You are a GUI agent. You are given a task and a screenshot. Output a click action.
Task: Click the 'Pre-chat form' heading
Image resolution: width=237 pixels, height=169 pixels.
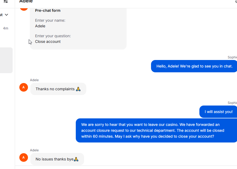(48, 11)
